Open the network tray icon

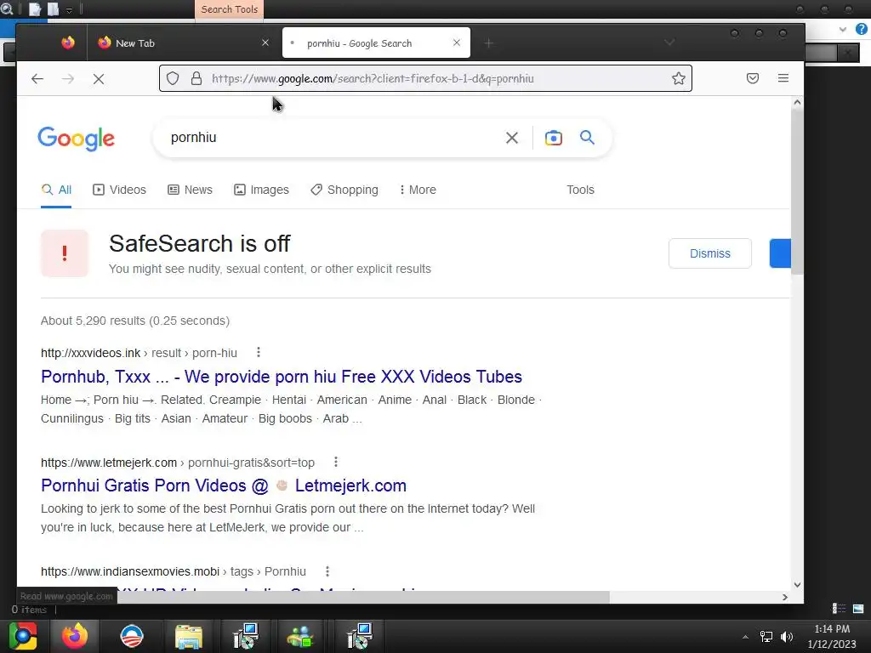[766, 637]
